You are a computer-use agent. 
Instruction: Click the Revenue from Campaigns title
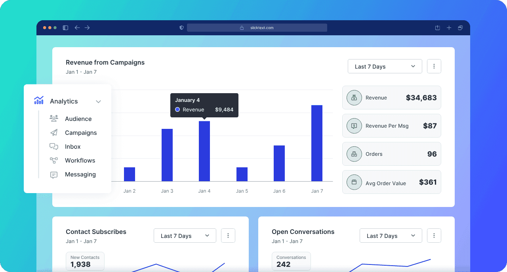pyautogui.click(x=105, y=62)
